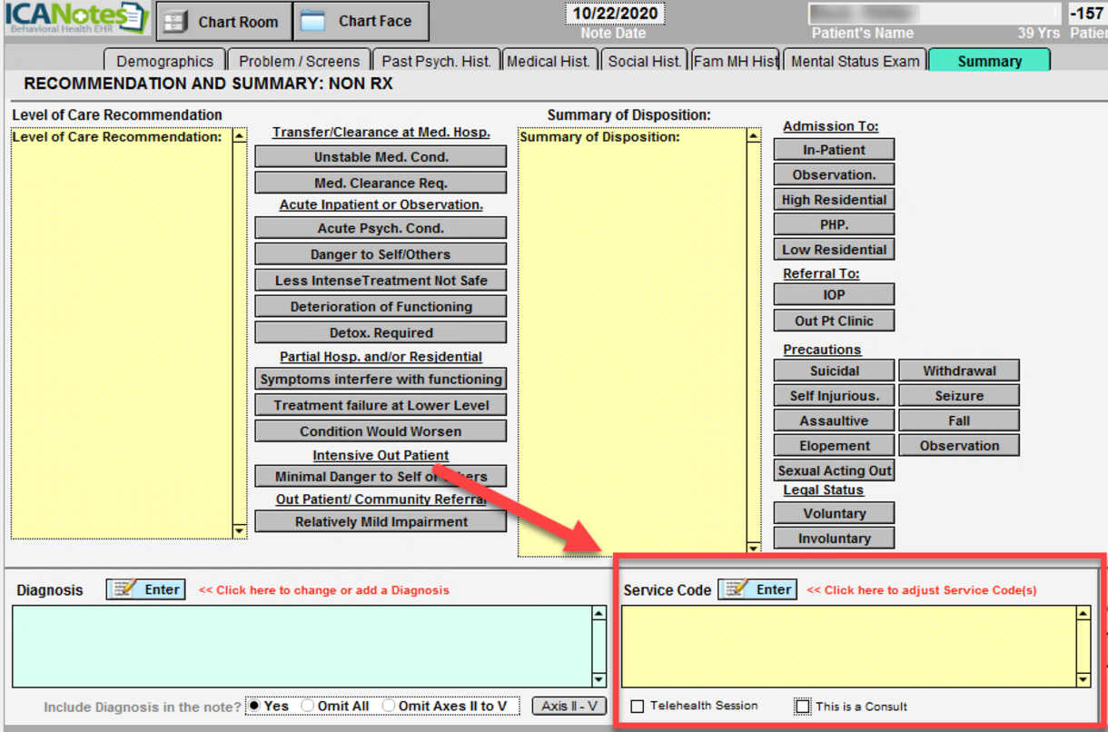Image resolution: width=1108 pixels, height=732 pixels.
Task: Click Self Injurious. precaution
Action: [x=834, y=396]
